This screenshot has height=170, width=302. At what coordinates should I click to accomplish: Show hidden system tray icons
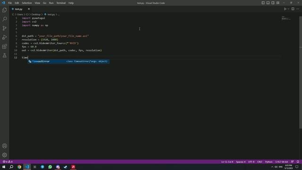click(x=272, y=167)
